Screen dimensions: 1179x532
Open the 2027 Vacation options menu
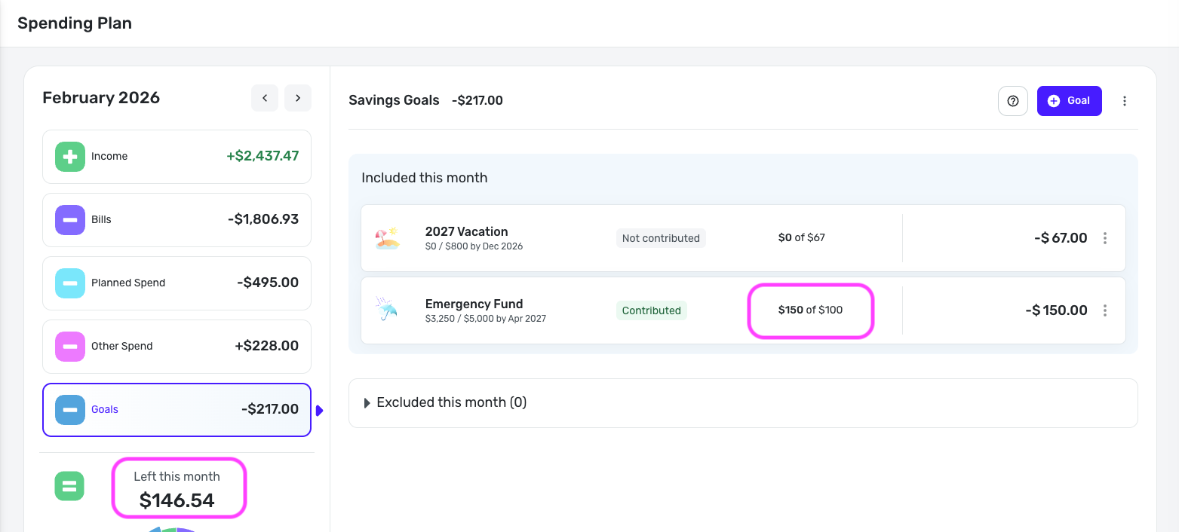tap(1105, 238)
